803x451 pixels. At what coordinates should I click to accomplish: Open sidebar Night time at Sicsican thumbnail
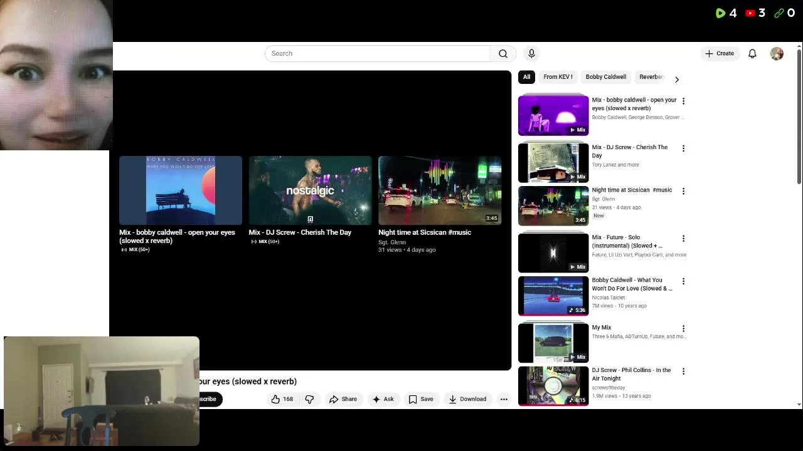coord(553,205)
